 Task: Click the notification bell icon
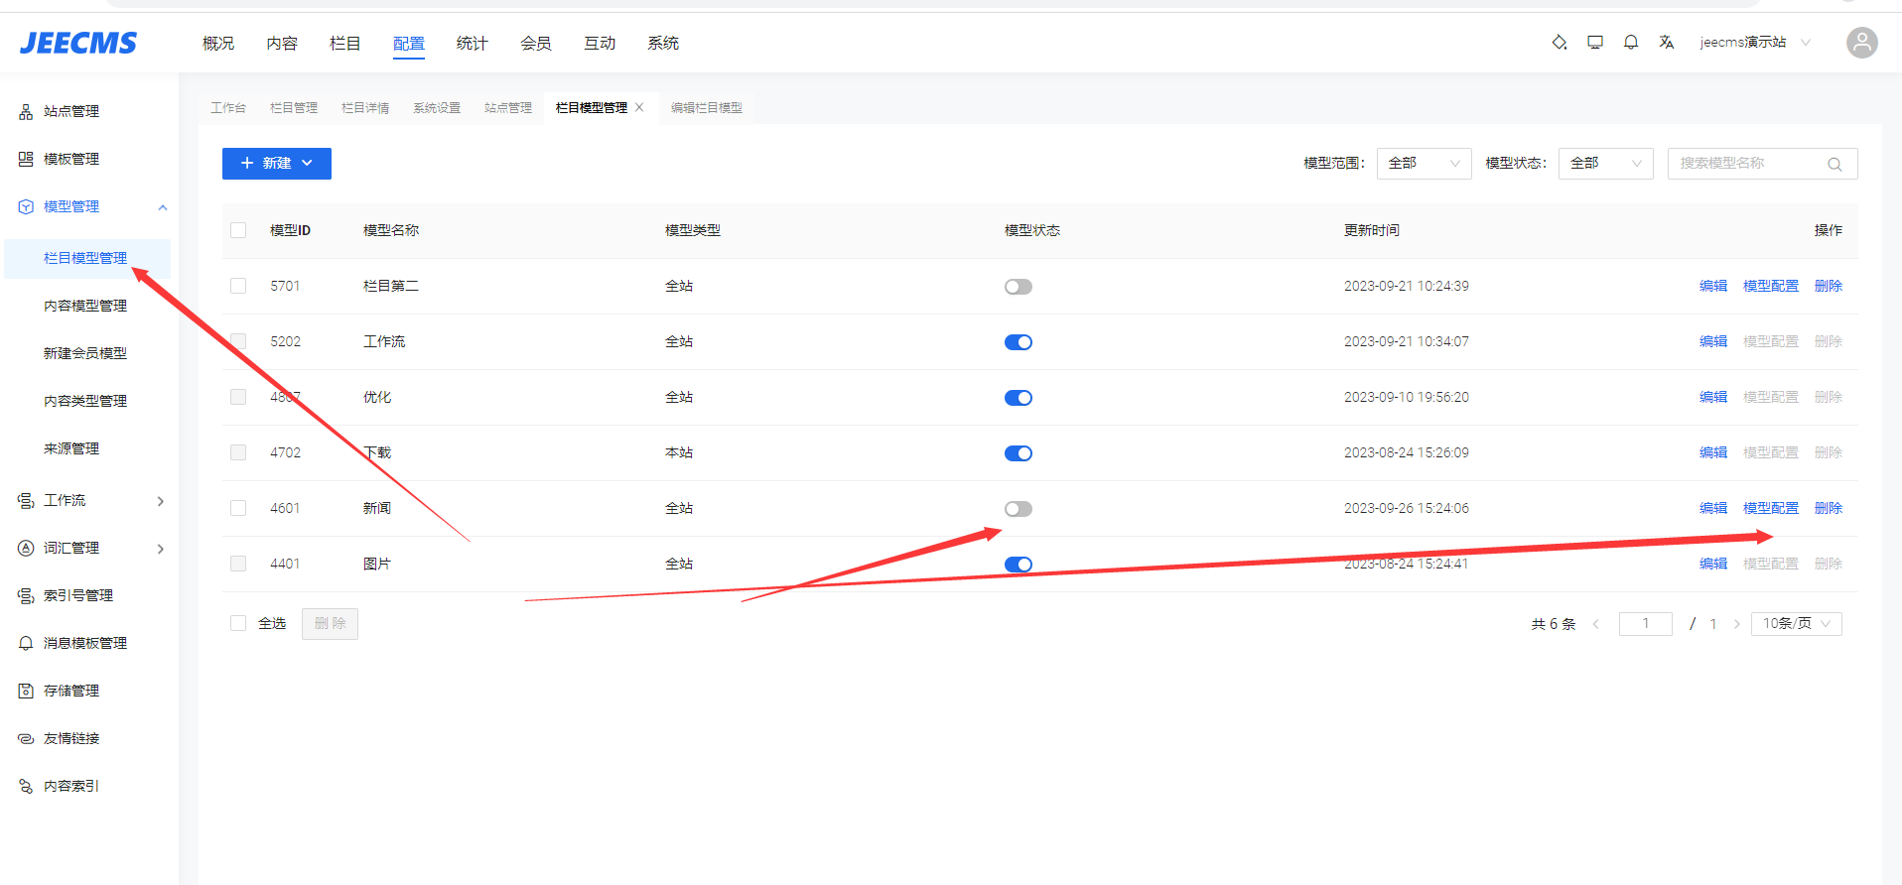tap(1630, 43)
